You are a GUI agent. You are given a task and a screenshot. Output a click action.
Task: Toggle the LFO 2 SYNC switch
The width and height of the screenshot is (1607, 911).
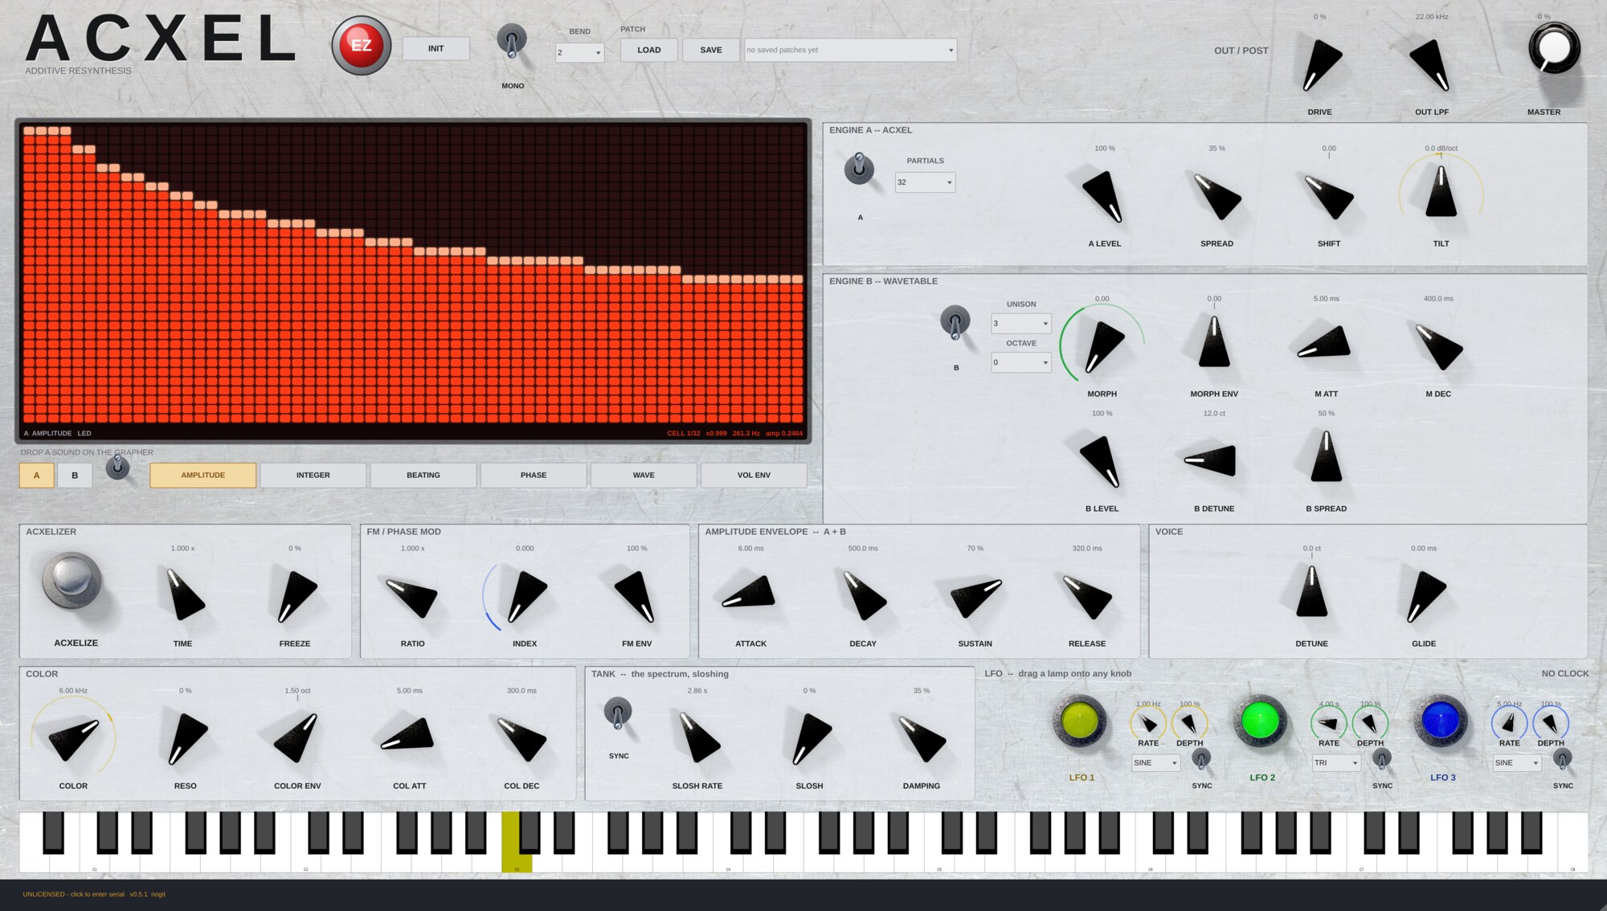(x=1382, y=758)
